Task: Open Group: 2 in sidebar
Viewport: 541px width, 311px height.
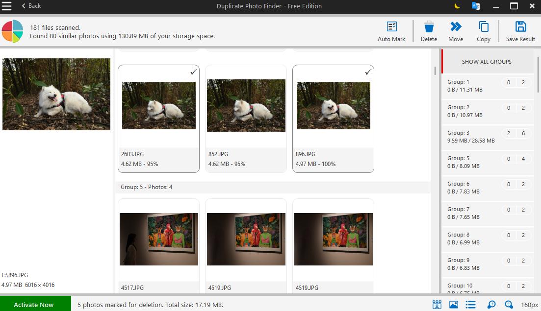Action: [x=487, y=111]
